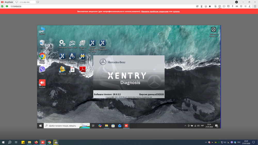Click the remote Windows Start button
Screen dimensions: 258x145
[41, 126]
